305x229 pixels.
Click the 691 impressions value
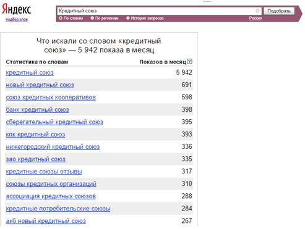[x=187, y=85]
